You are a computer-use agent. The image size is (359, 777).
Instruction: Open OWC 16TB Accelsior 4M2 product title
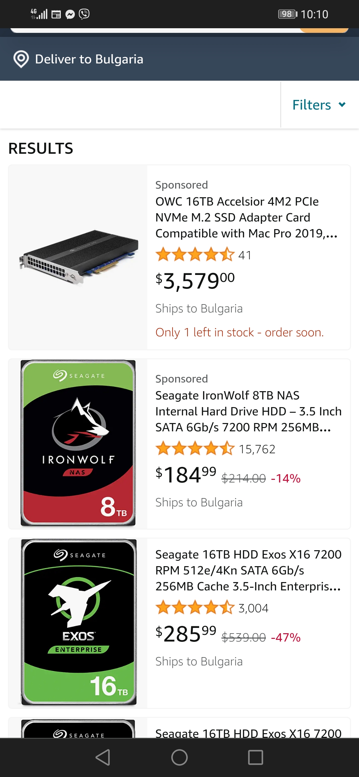tap(246, 217)
